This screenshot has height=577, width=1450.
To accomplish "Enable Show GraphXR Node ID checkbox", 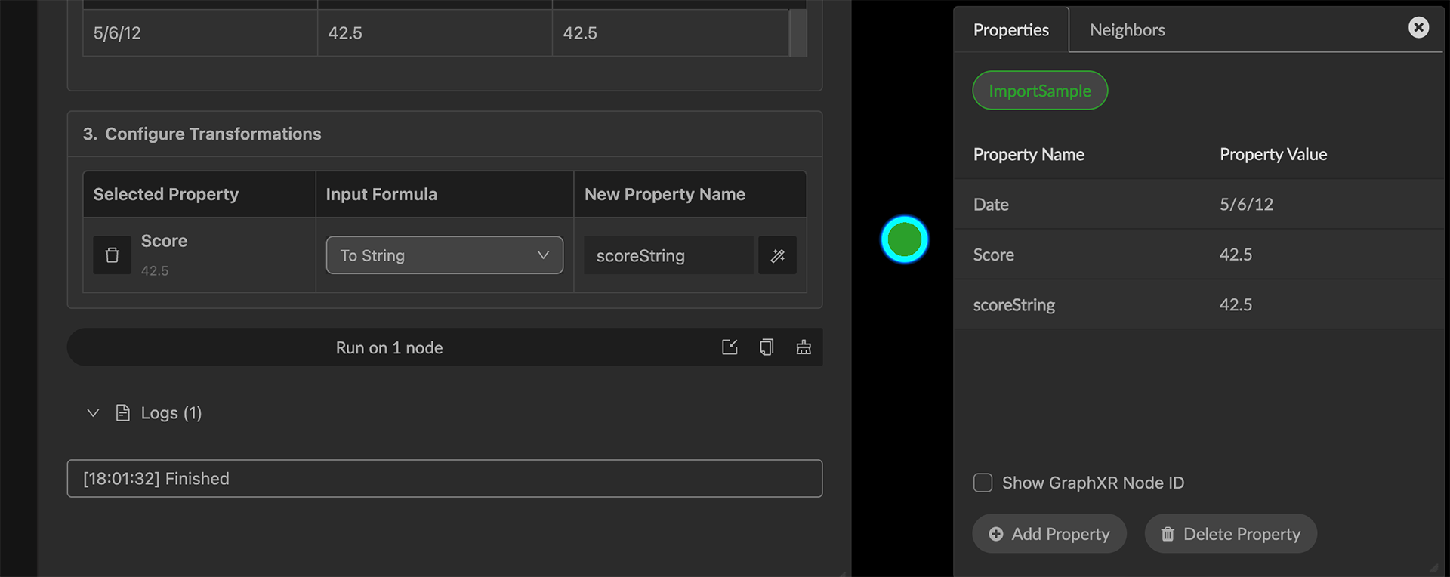I will pyautogui.click(x=983, y=483).
